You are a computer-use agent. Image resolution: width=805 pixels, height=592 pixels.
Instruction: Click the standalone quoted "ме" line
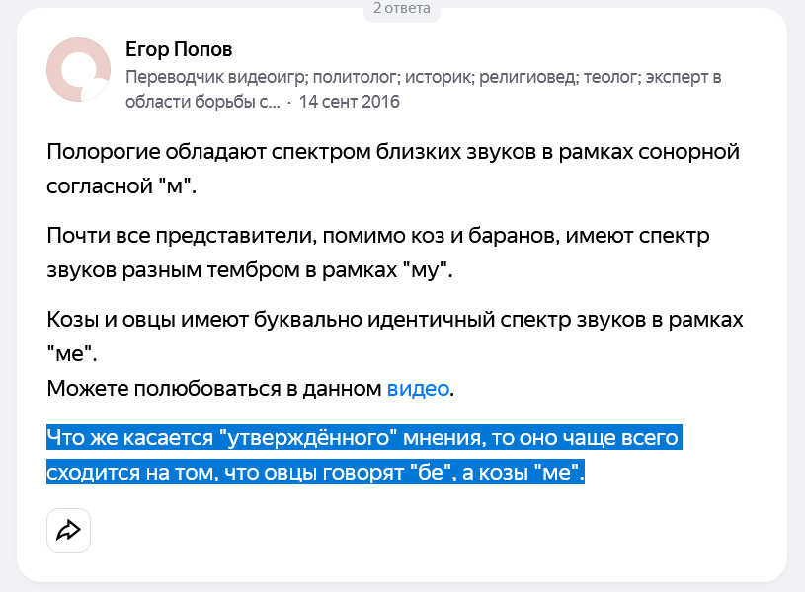point(72,353)
